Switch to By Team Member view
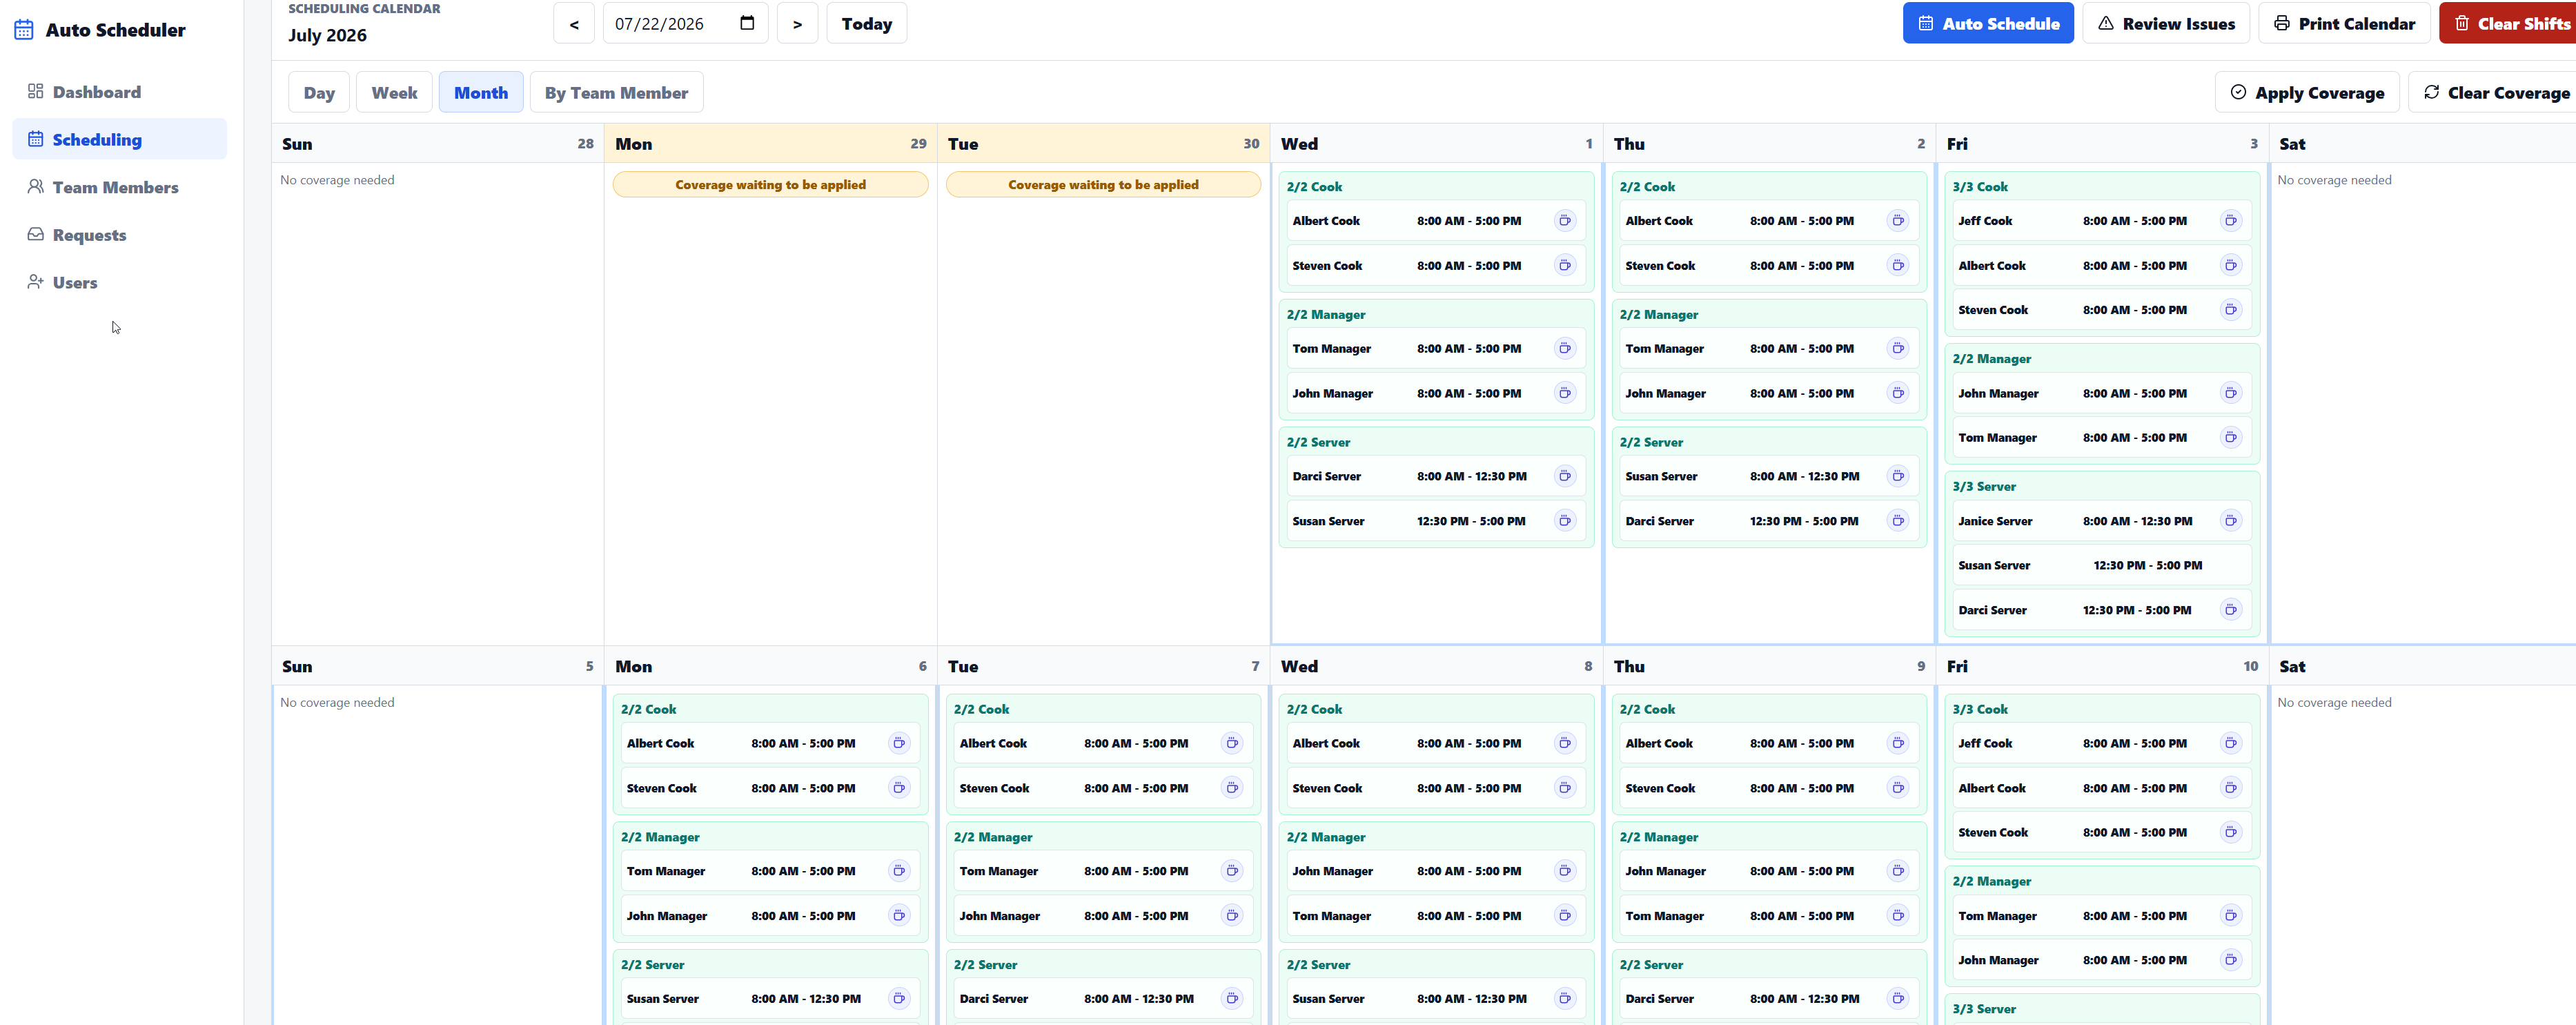 point(616,92)
